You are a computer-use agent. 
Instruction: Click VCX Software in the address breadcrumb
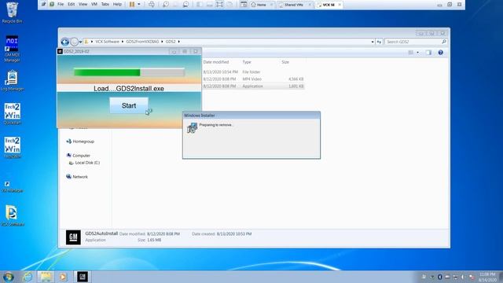[107, 42]
